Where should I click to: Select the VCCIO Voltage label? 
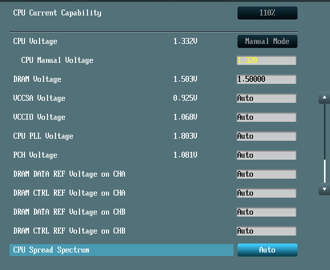(x=39, y=117)
